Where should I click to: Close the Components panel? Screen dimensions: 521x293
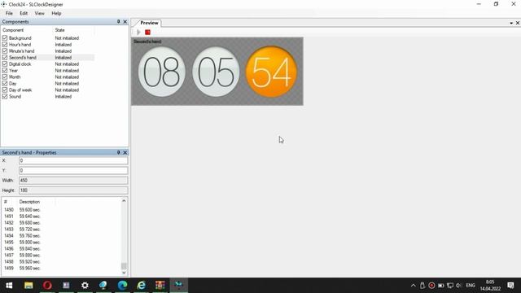(125, 22)
